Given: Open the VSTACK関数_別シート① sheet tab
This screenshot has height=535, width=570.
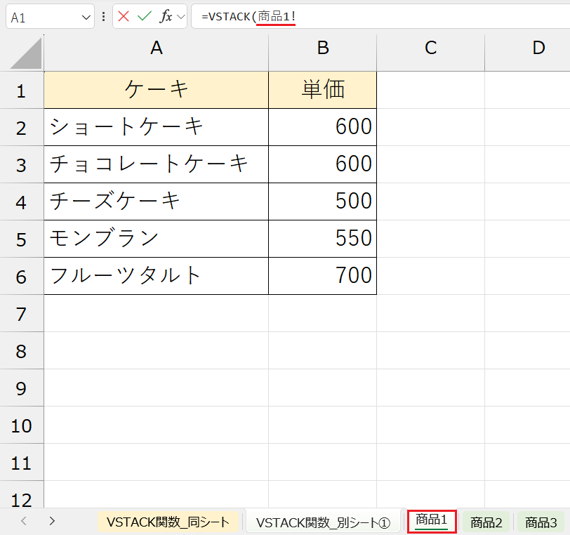Looking at the screenshot, I should (323, 522).
